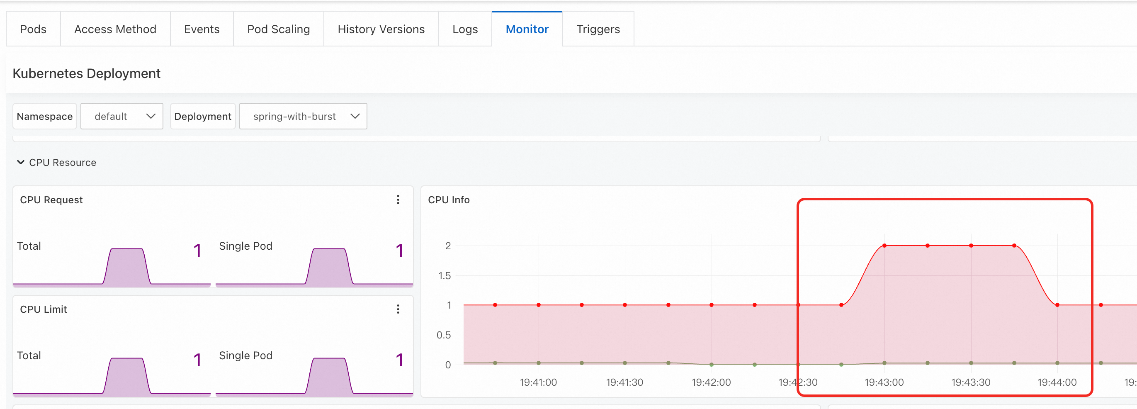Screen dimensions: 1137x409
Task: Click the red data point at 19:43:30
Action: point(971,246)
